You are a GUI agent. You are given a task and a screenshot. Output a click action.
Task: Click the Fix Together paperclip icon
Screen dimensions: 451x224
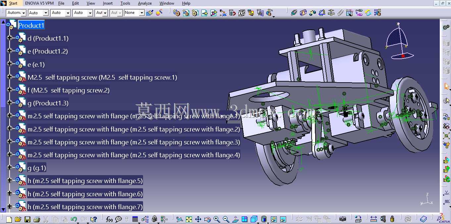pos(340,13)
